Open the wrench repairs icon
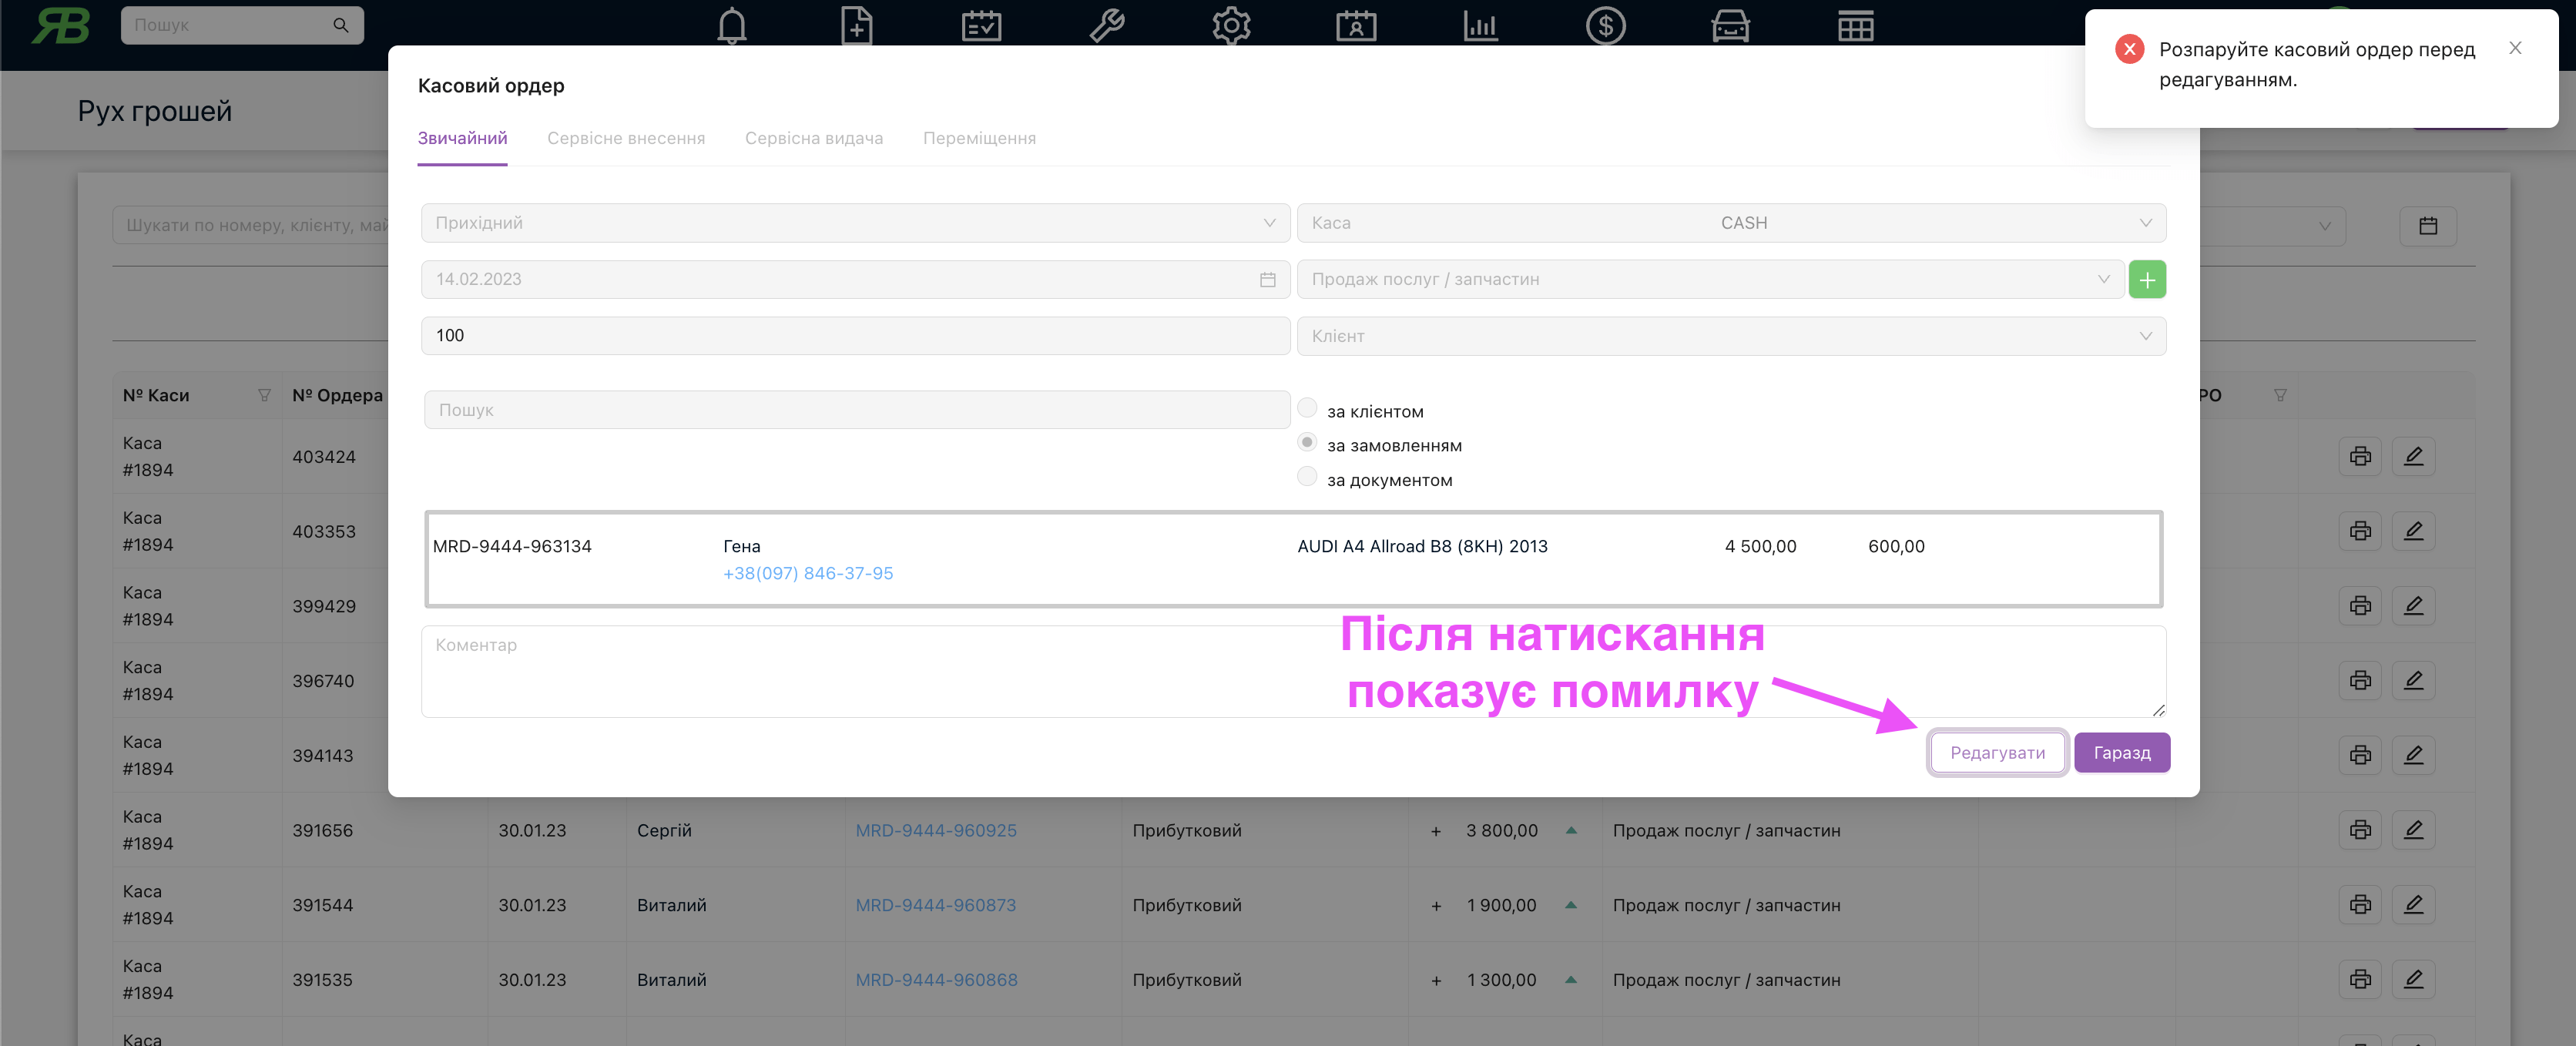 (x=1107, y=25)
